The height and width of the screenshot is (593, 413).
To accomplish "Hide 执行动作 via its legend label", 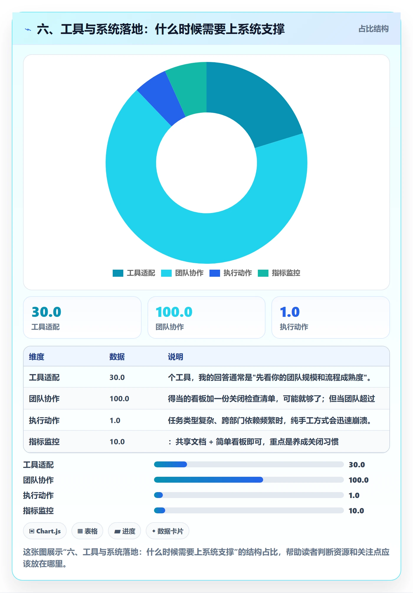I will tap(238, 273).
